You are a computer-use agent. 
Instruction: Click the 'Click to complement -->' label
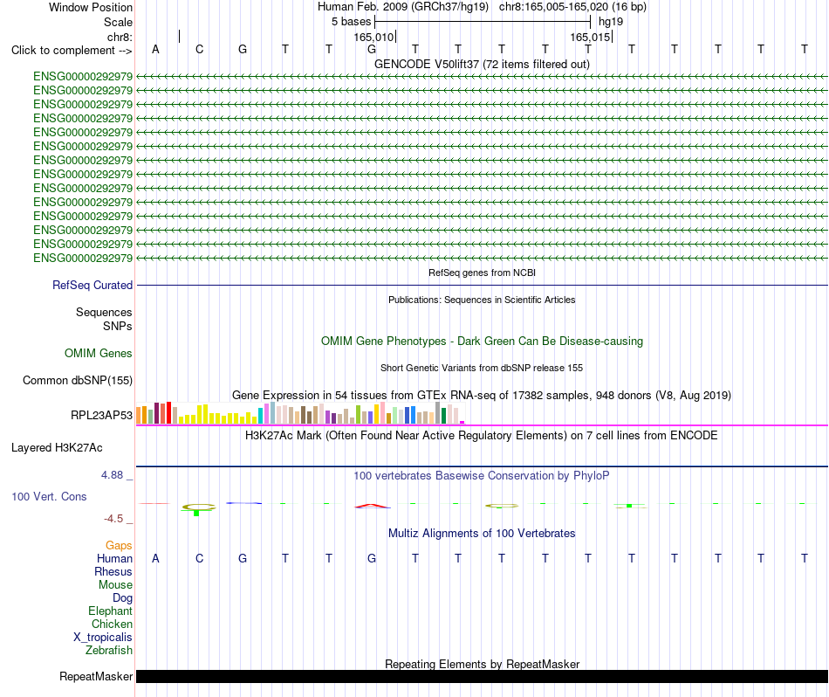tap(72, 51)
